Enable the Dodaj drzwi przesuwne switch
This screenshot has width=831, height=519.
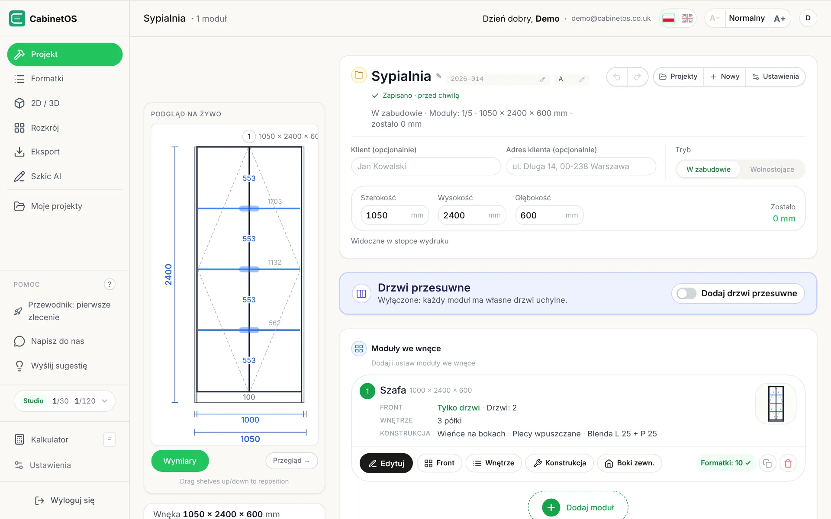click(686, 293)
